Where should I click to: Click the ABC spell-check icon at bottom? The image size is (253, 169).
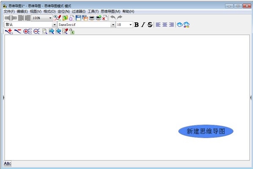[x=8, y=164]
